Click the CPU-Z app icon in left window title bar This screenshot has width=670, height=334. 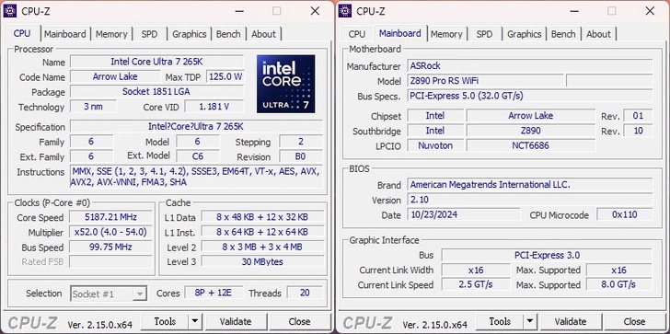tap(10, 11)
